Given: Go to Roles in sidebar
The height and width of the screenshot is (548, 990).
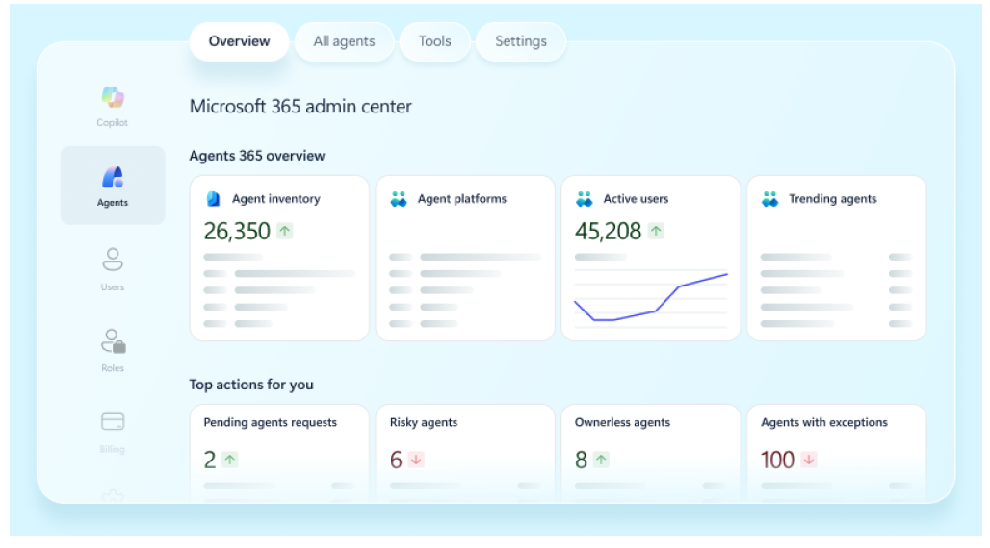Looking at the screenshot, I should [113, 341].
